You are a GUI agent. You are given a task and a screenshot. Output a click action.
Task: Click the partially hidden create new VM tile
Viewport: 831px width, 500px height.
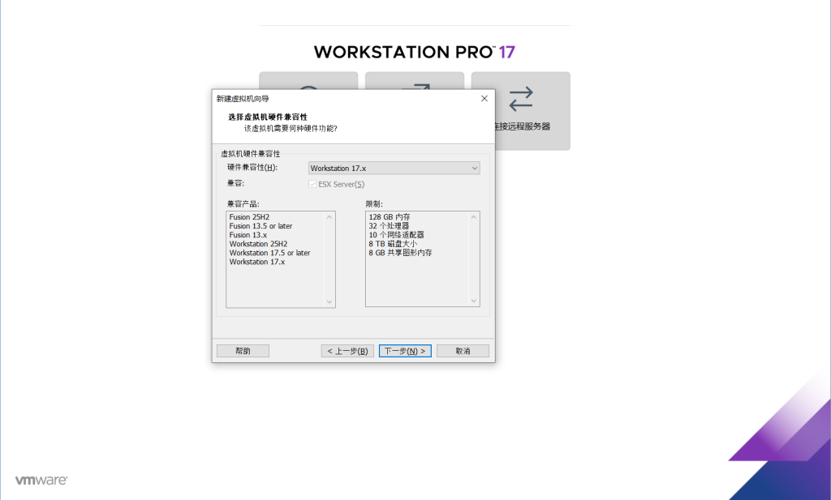click(308, 80)
